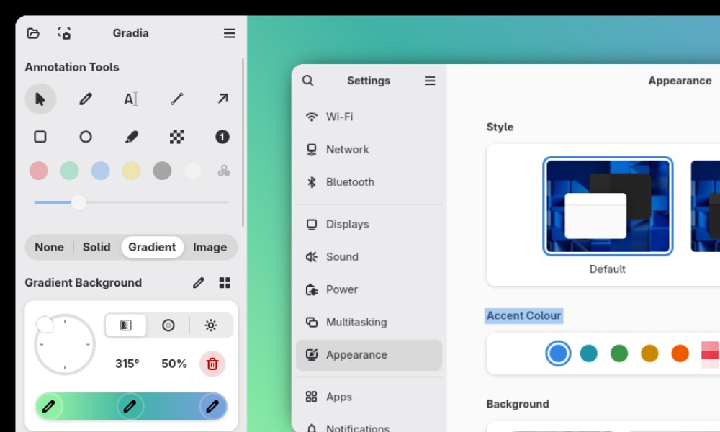This screenshot has width=720, height=432.
Task: Select the Default style thumbnail
Action: (608, 205)
